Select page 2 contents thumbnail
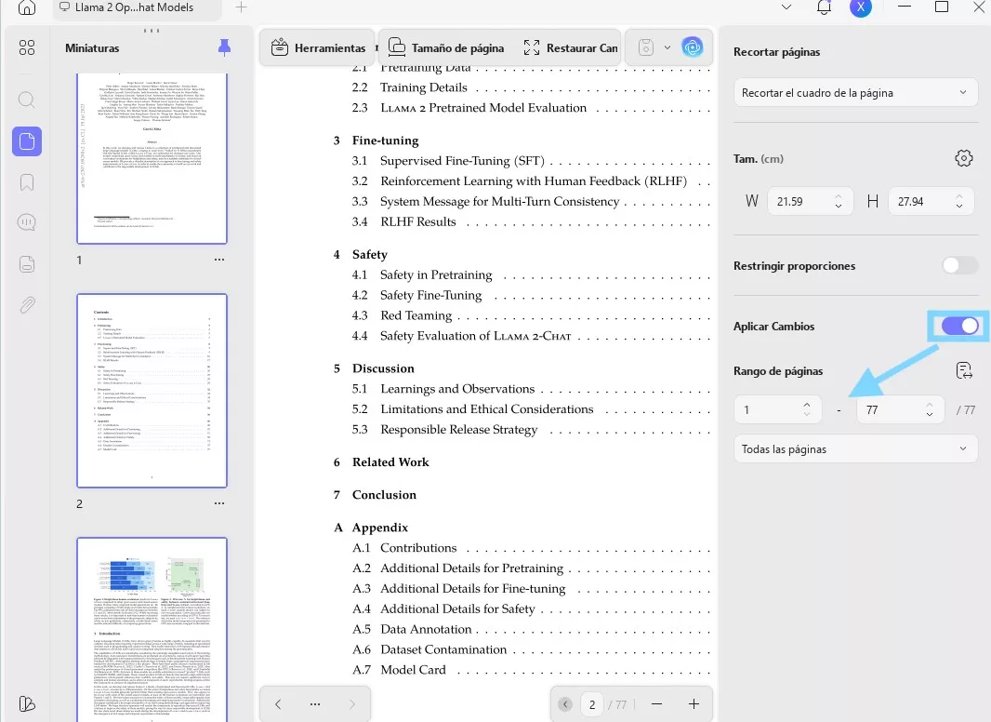This screenshot has height=722, width=991. click(152, 391)
